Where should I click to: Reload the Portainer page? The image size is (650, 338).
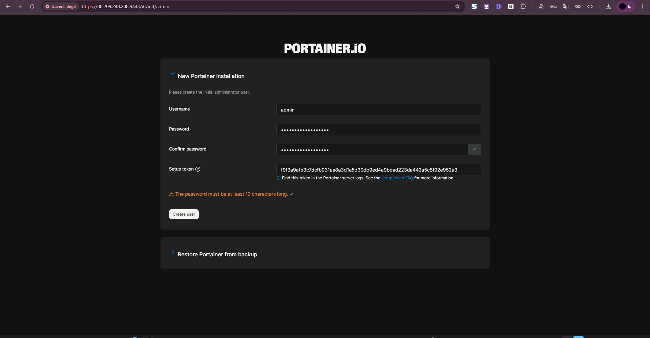click(32, 6)
